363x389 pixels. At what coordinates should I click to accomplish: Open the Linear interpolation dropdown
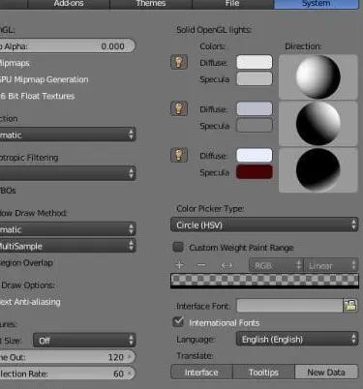(x=331, y=265)
